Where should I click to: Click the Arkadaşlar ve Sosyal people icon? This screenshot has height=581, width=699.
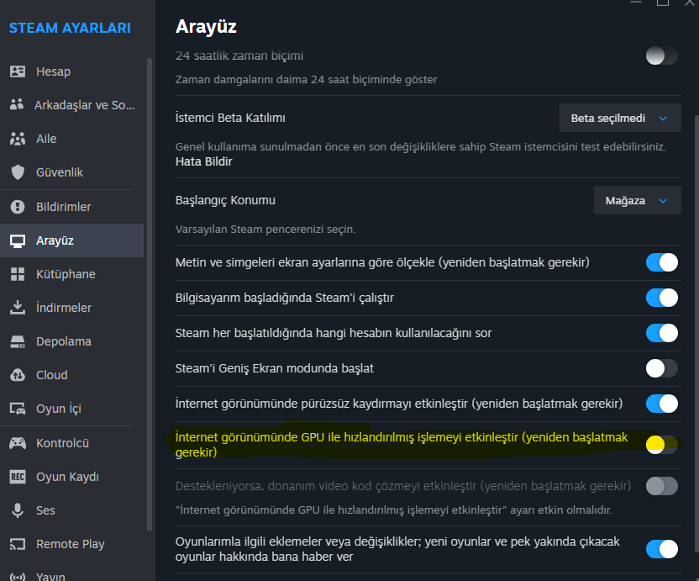[x=17, y=105]
